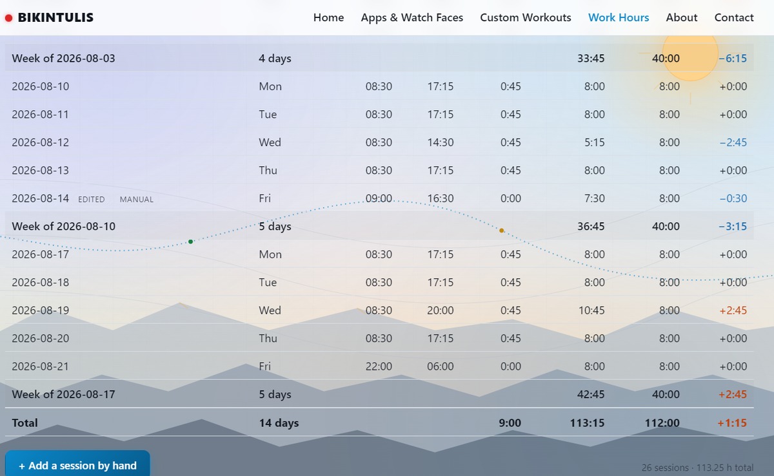Click the 2026-08-20 date cell
The image size is (774, 476).
(x=40, y=338)
